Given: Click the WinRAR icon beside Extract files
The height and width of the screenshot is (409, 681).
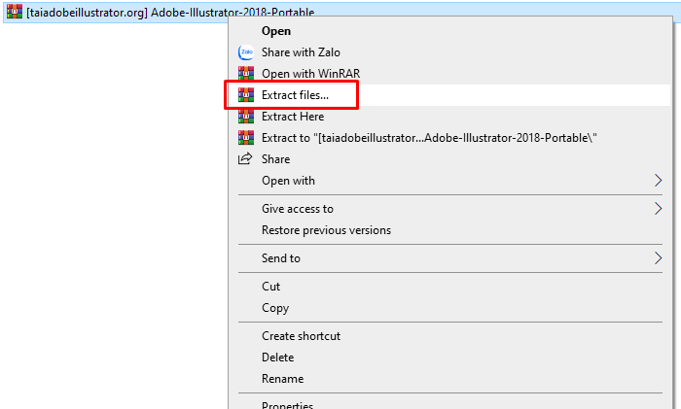Looking at the screenshot, I should (x=245, y=95).
